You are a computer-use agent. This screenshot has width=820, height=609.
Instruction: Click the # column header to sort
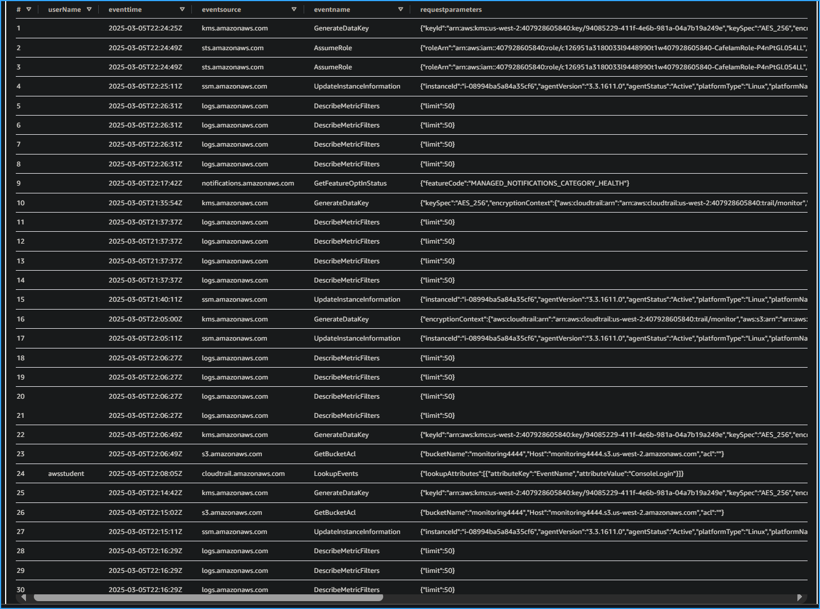[x=17, y=9]
